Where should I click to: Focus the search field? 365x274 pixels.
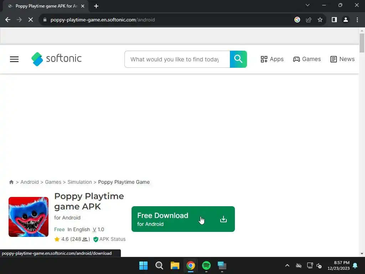(177, 59)
